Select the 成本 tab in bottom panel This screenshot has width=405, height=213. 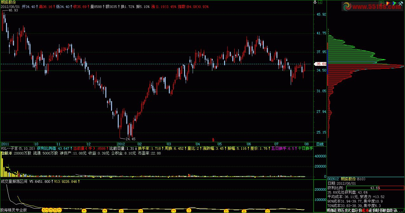coord(365,210)
